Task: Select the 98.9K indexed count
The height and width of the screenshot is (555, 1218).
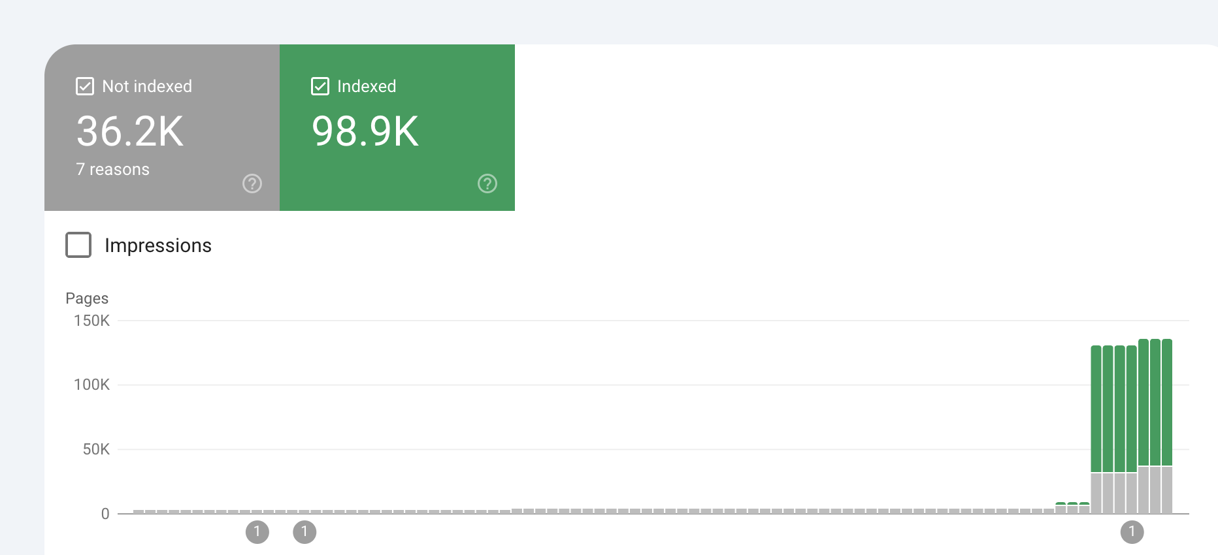Action: 365,131
